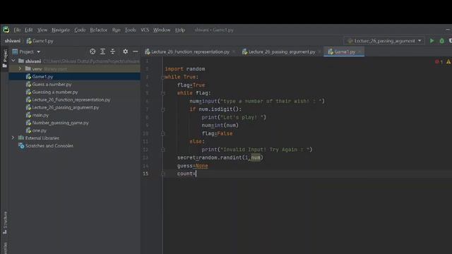Viewport: 452px width, 254px height.
Task: Open Project panel settings gear
Action: 126,52
